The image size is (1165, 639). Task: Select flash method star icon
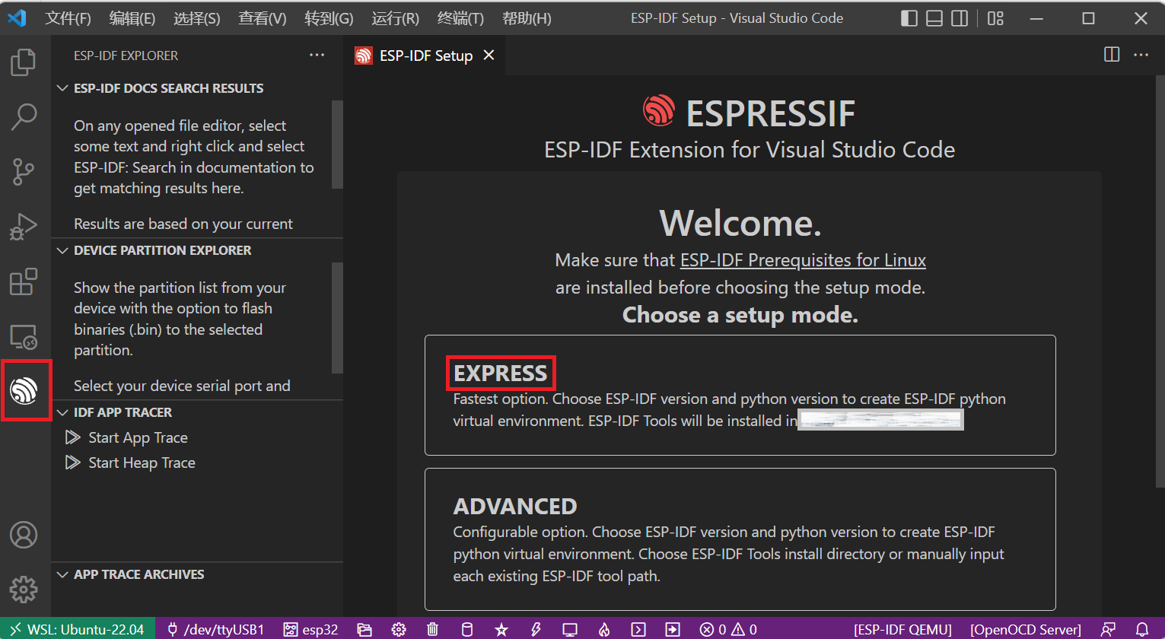click(x=501, y=629)
